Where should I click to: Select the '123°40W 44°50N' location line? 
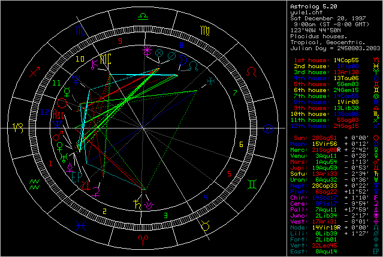coord(315,30)
